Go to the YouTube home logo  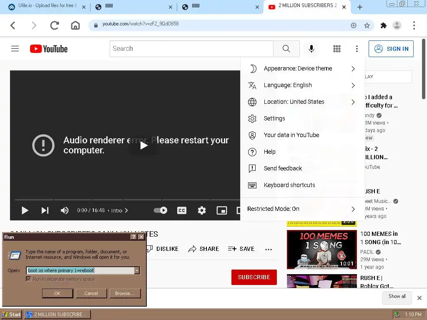click(49, 49)
